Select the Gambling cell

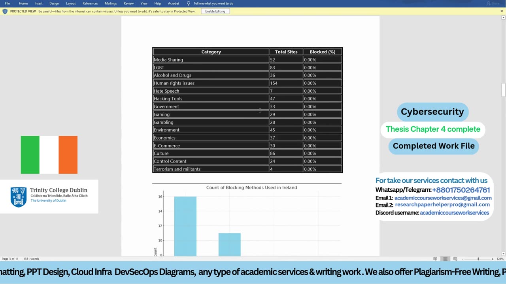[x=211, y=122]
